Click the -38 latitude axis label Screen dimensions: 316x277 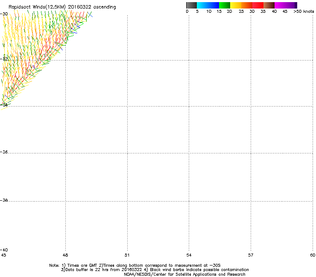click(4, 200)
